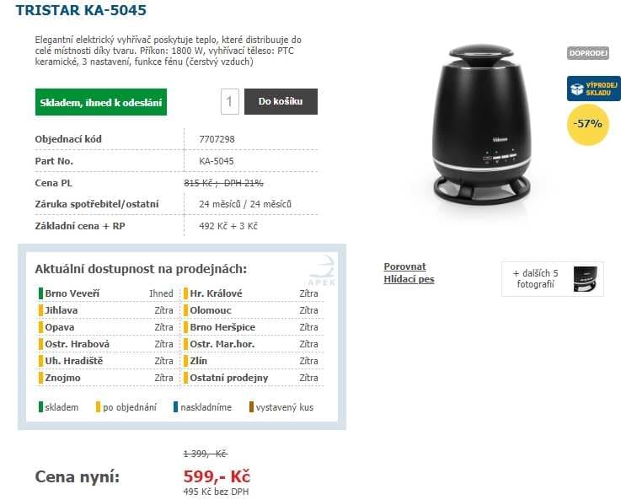Viewport: 621px width, 500px height.
Task: Click the Záruka spotřebitel/ostatní label
Action: [x=97, y=204]
